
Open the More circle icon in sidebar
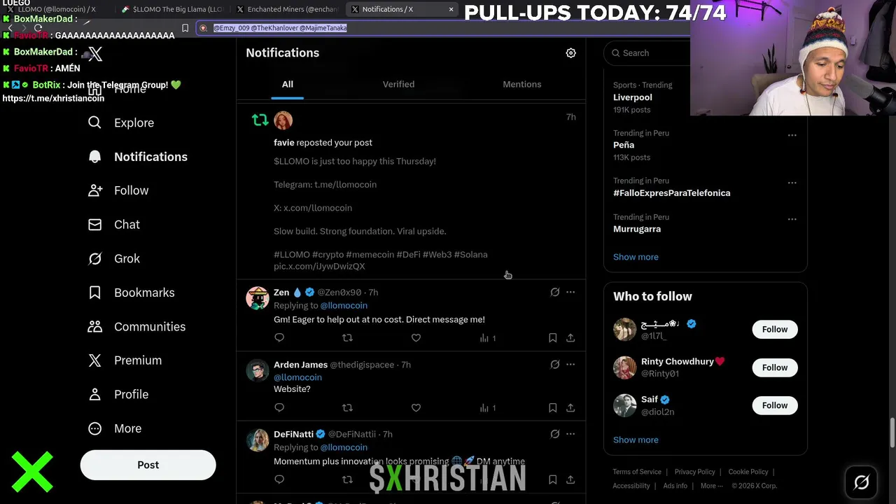(x=94, y=428)
